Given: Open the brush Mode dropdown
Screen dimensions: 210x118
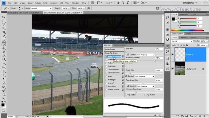Looking at the screenshot, I should (x=41, y=8).
